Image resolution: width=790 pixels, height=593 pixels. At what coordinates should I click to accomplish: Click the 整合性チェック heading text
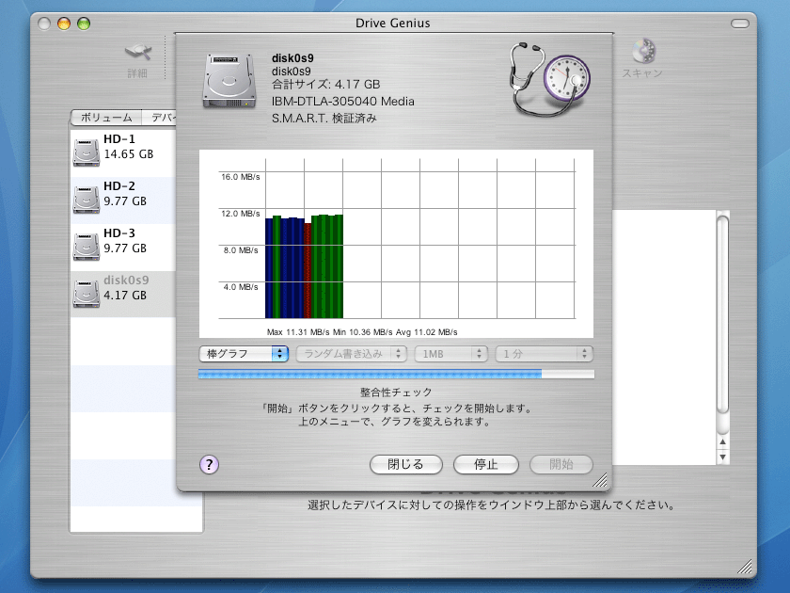(x=396, y=393)
